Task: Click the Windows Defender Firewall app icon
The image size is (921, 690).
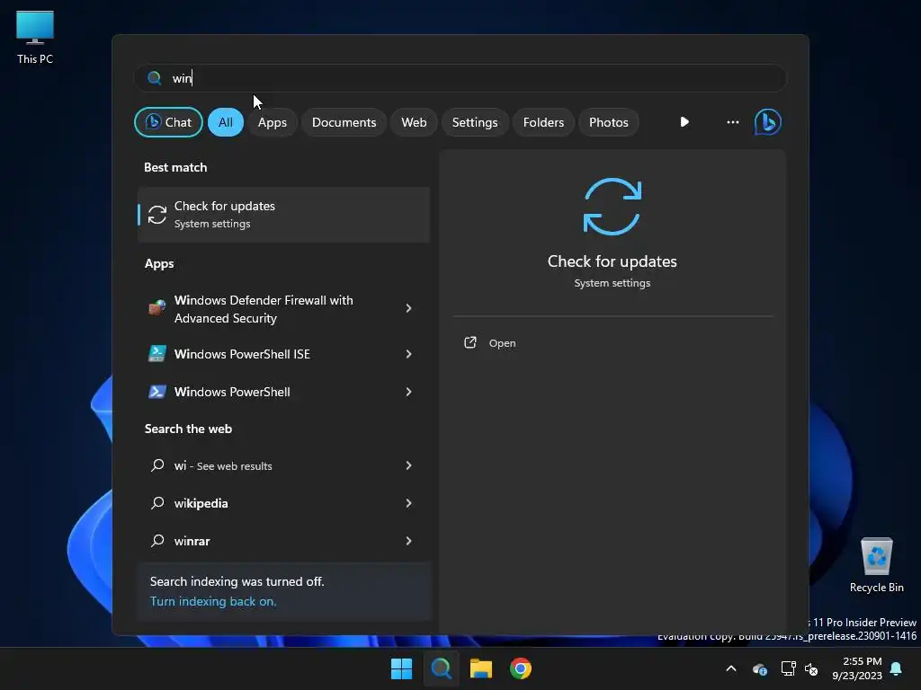Action: [x=156, y=308]
